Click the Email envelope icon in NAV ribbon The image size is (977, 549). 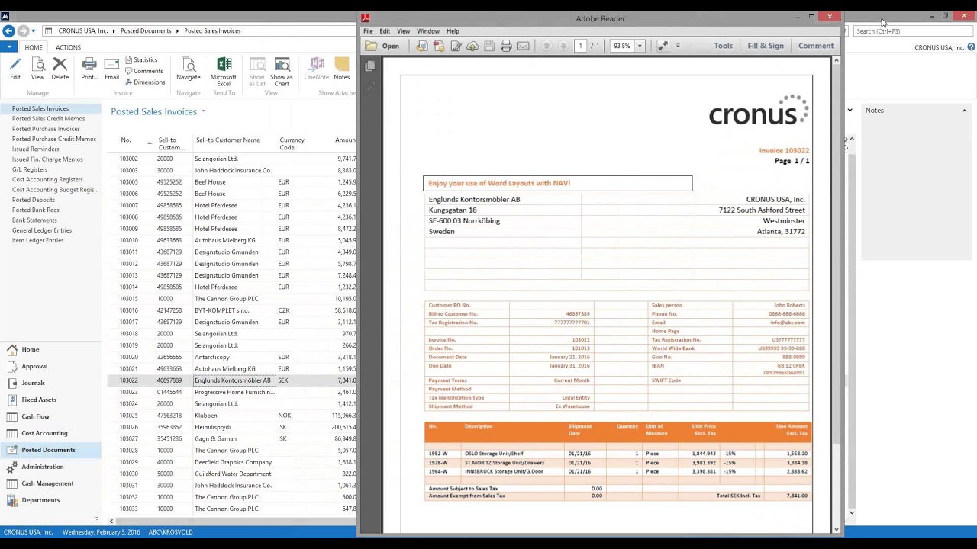pyautogui.click(x=111, y=65)
